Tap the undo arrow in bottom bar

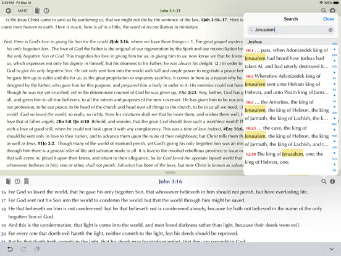tap(10, 249)
